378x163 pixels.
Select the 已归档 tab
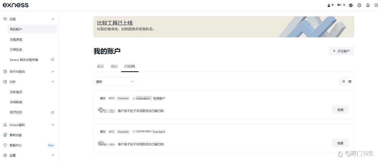point(130,66)
